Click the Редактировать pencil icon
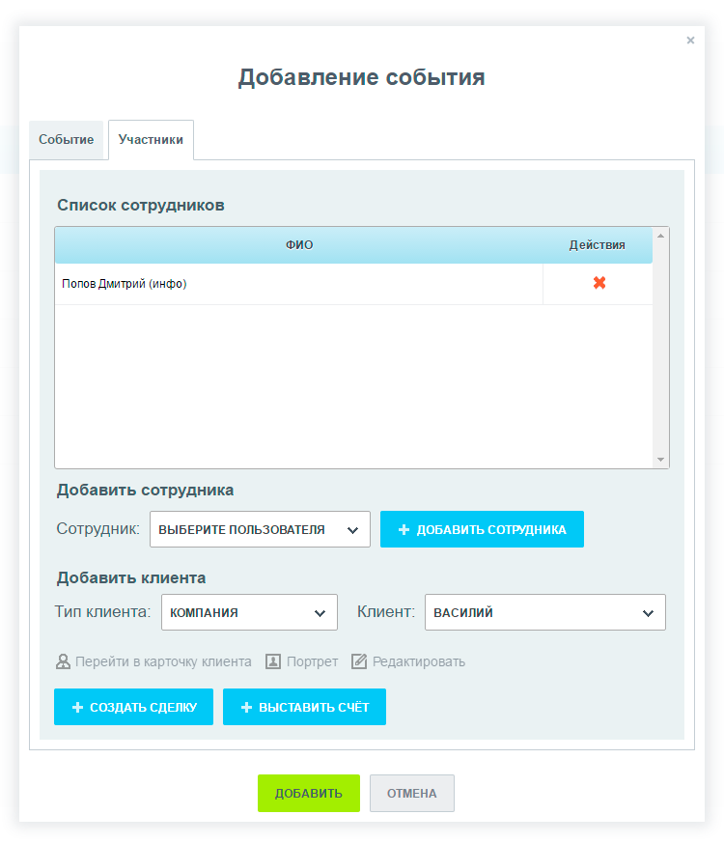This screenshot has width=724, height=843. (359, 661)
